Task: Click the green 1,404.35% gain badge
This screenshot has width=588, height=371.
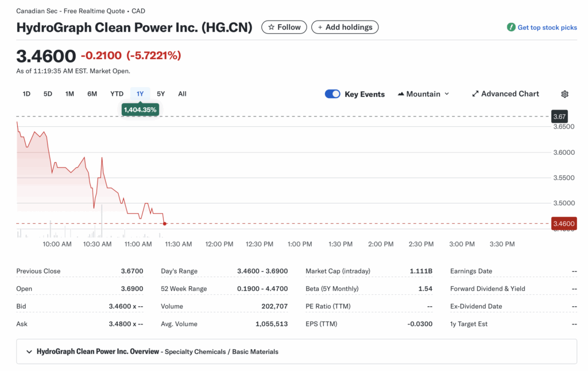Action: click(140, 108)
